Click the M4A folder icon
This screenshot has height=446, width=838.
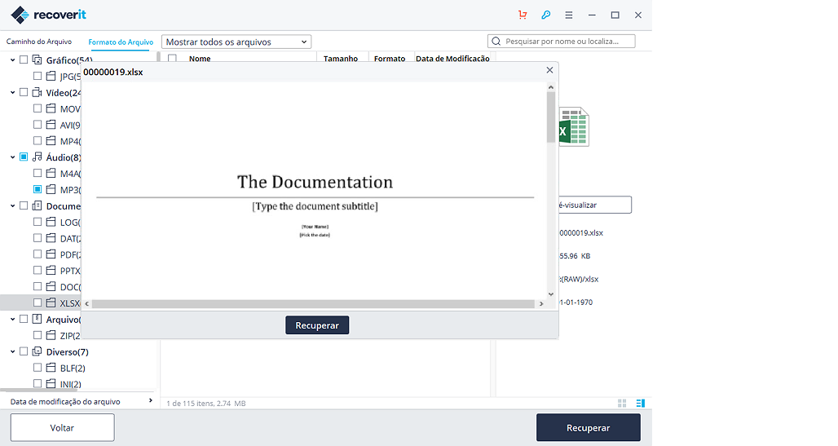pos(51,174)
